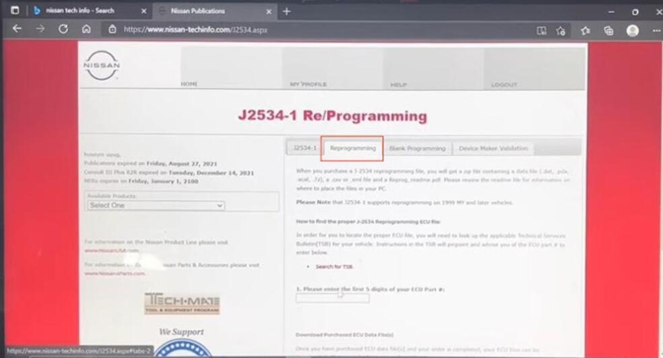Open the tab actions menu icon
Screen dimensions: 663x358
15,10
